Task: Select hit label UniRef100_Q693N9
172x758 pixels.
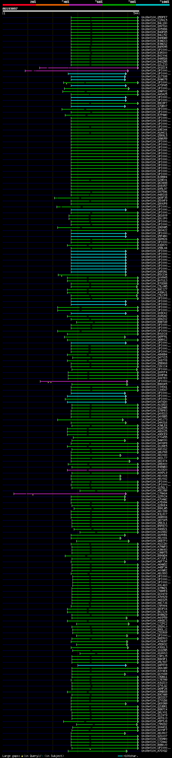Action: (x=154, y=703)
